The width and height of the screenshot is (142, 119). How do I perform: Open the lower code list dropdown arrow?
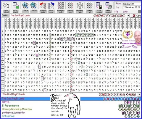coord(139,94)
